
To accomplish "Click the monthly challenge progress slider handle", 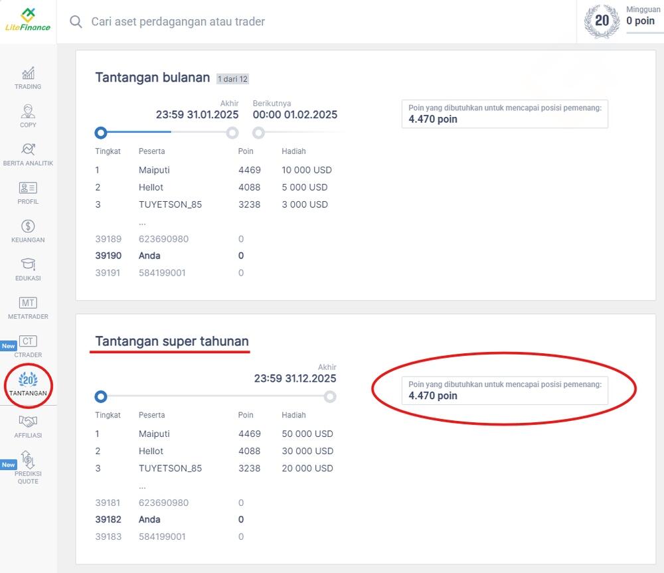I will click(100, 133).
